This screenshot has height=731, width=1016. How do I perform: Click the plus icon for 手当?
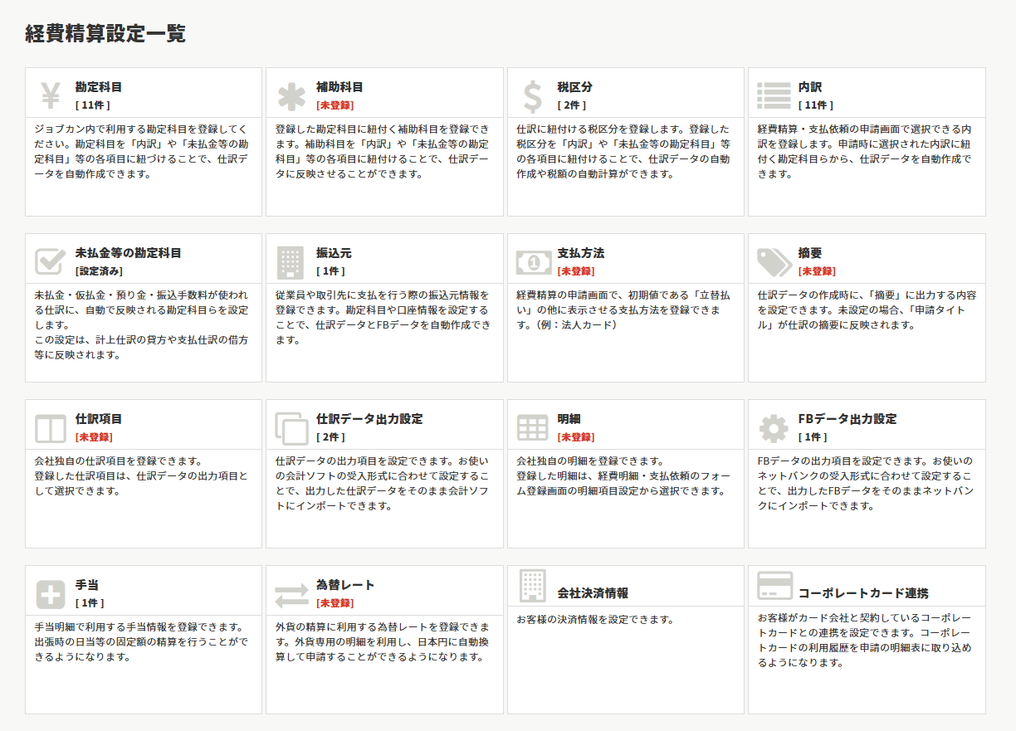(51, 594)
